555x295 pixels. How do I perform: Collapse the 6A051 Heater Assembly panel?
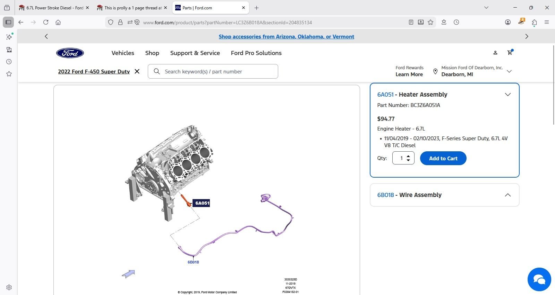[507, 95]
